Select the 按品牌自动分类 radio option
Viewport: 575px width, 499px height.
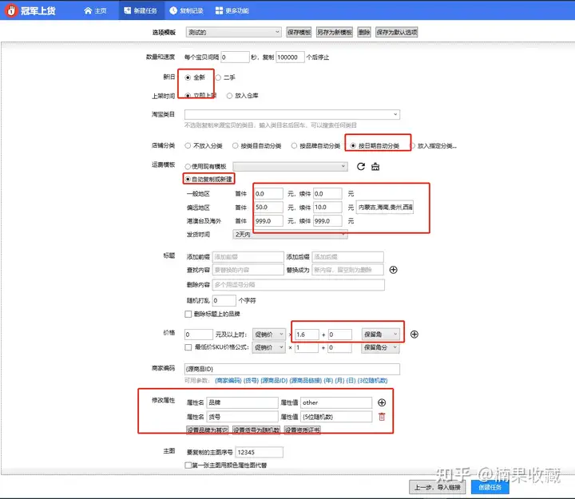(x=294, y=145)
